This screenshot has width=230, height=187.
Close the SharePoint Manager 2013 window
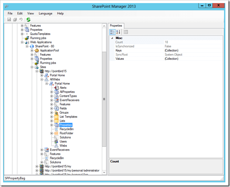coord(218,5)
